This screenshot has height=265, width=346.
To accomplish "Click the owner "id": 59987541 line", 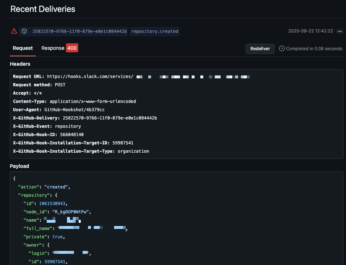I will click(48, 262).
